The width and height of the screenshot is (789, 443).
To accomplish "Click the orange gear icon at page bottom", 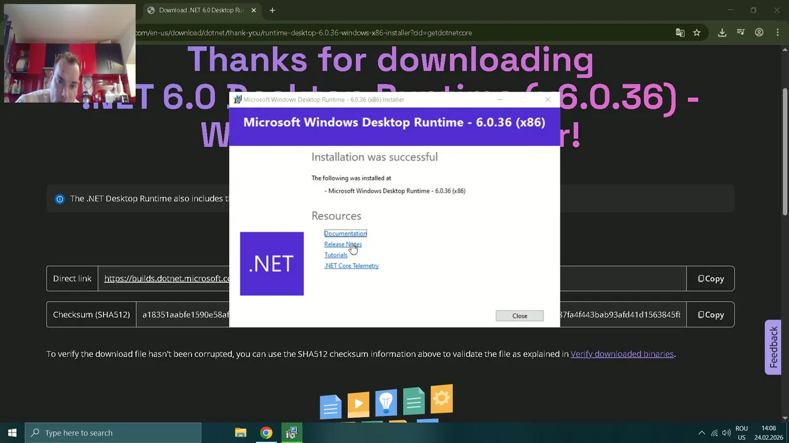I will (442, 397).
